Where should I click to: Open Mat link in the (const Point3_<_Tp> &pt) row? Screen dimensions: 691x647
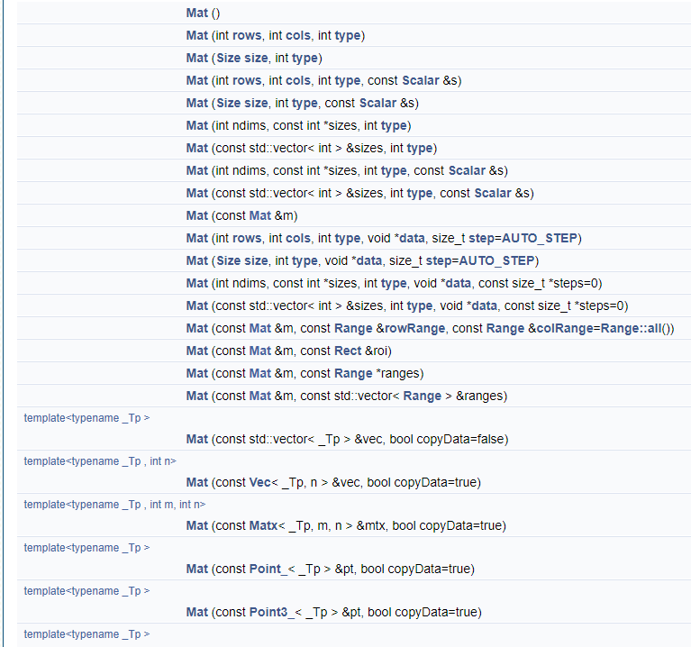pyautogui.click(x=196, y=611)
